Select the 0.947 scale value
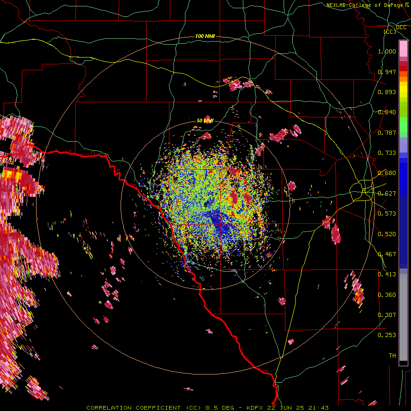The width and height of the screenshot is (411, 411). click(x=387, y=72)
